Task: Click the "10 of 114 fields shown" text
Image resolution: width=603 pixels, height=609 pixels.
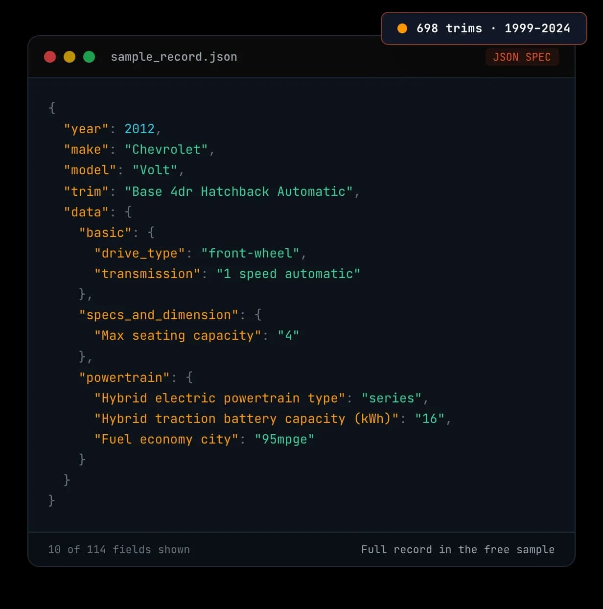Action: pos(119,549)
